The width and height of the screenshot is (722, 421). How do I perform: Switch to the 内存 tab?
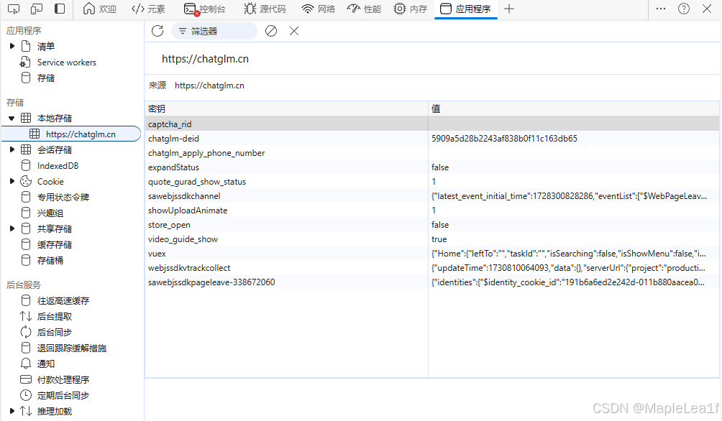(x=411, y=9)
